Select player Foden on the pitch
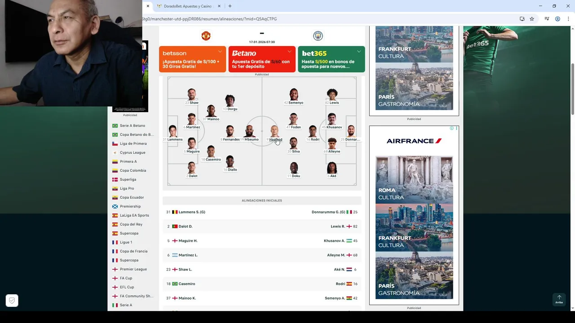 [x=294, y=121]
